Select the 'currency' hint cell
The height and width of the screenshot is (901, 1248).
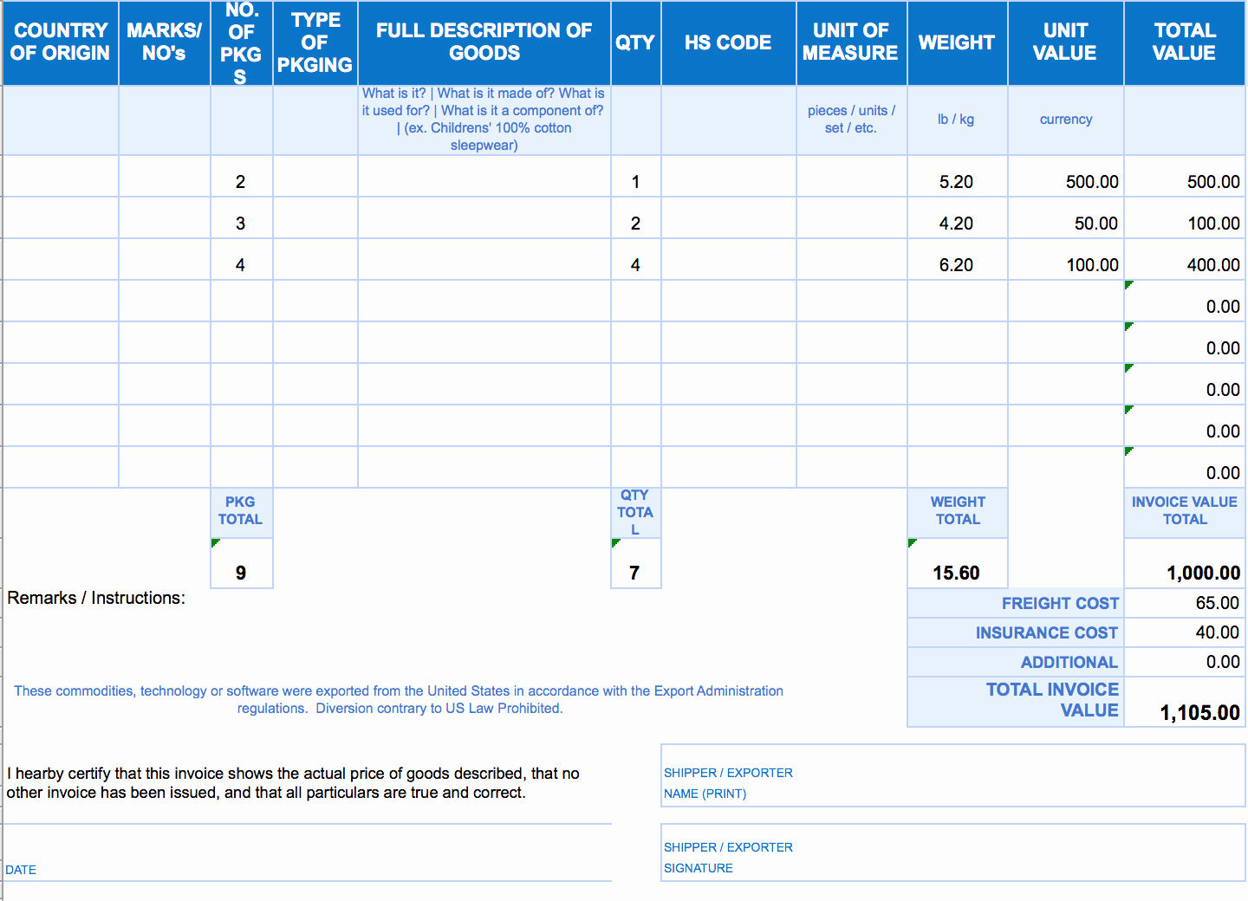pyautogui.click(x=1066, y=120)
